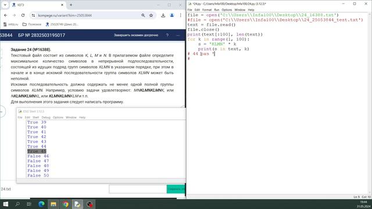This screenshot has height=209, width=372.
Task: Open Run menu in 24.py editor
Action: point(217,10)
